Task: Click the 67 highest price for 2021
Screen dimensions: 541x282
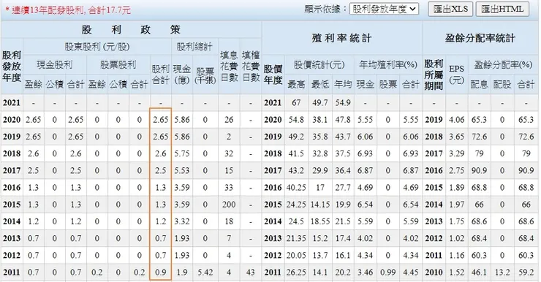Action: click(296, 103)
